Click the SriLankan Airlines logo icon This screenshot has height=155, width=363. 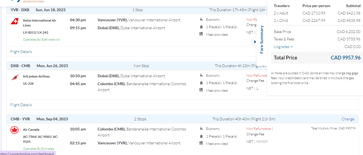(15, 77)
